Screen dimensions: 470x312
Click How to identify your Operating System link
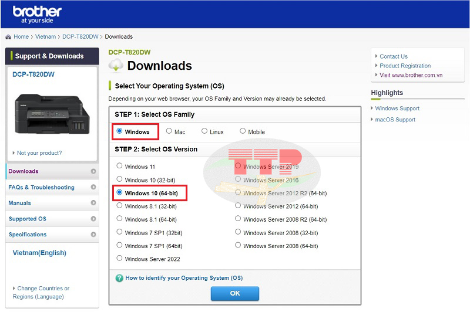coord(184,278)
